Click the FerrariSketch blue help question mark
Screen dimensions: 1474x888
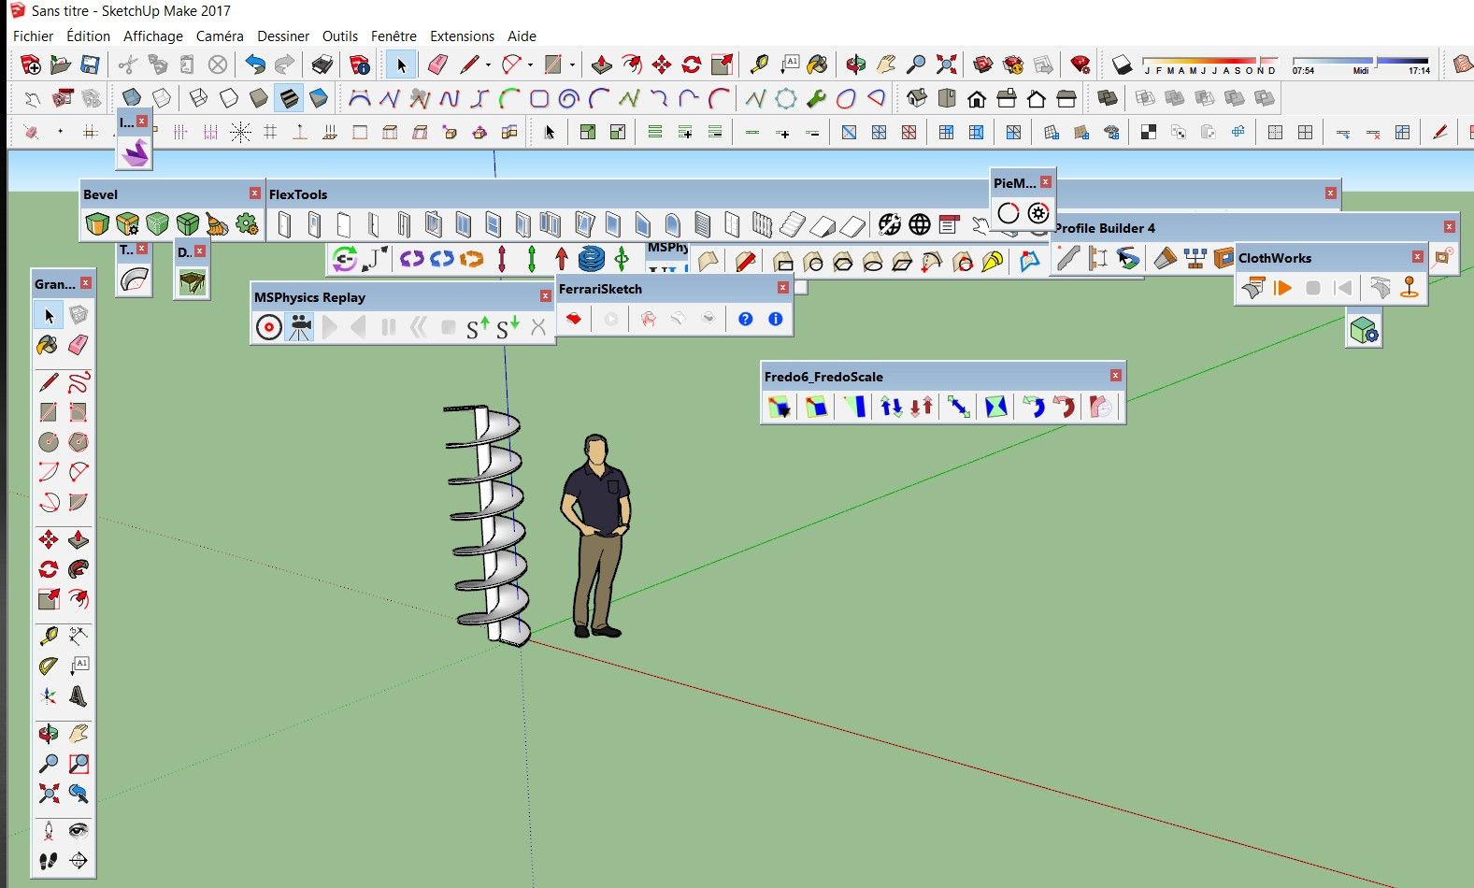745,319
